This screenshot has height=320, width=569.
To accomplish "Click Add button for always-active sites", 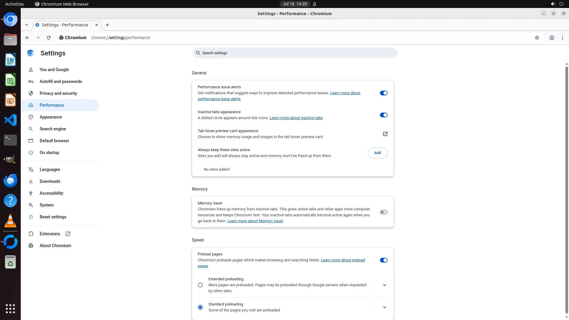I will (377, 153).
